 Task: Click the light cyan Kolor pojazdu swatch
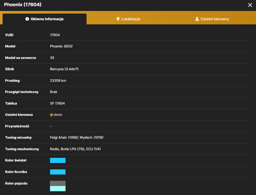58,188
